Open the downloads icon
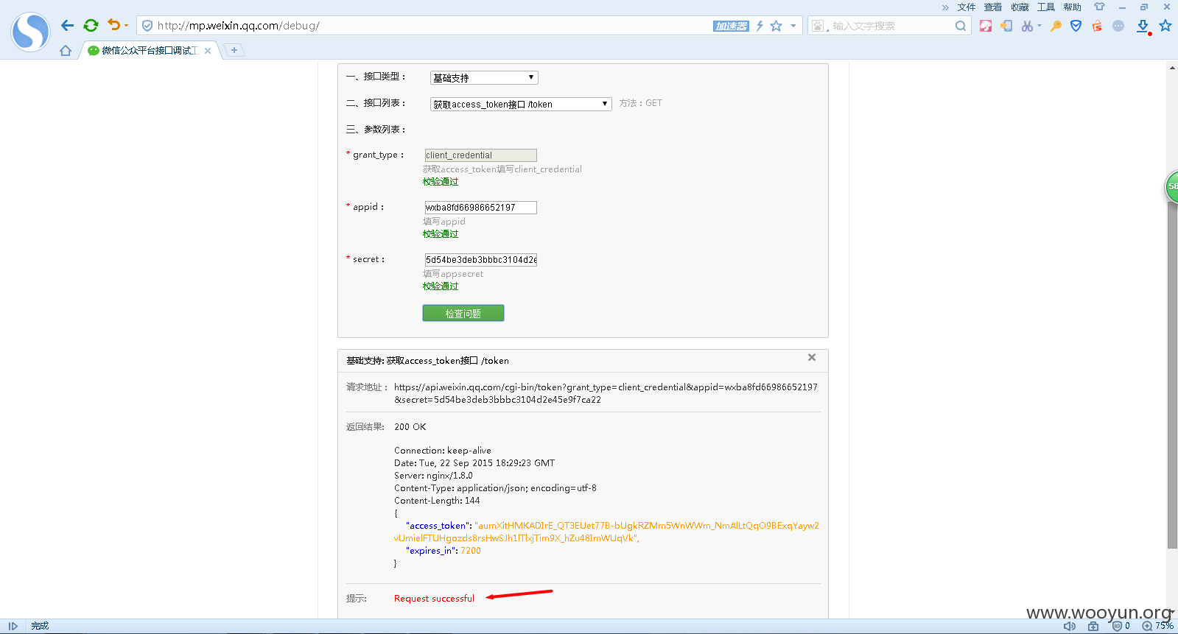Screen dimensions: 1178x634 point(1143,27)
